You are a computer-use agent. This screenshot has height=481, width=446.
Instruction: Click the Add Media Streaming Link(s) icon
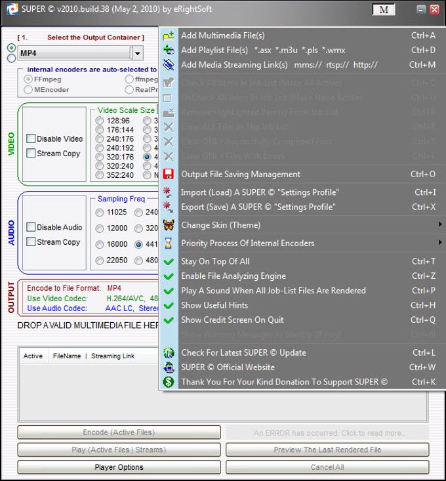point(169,65)
